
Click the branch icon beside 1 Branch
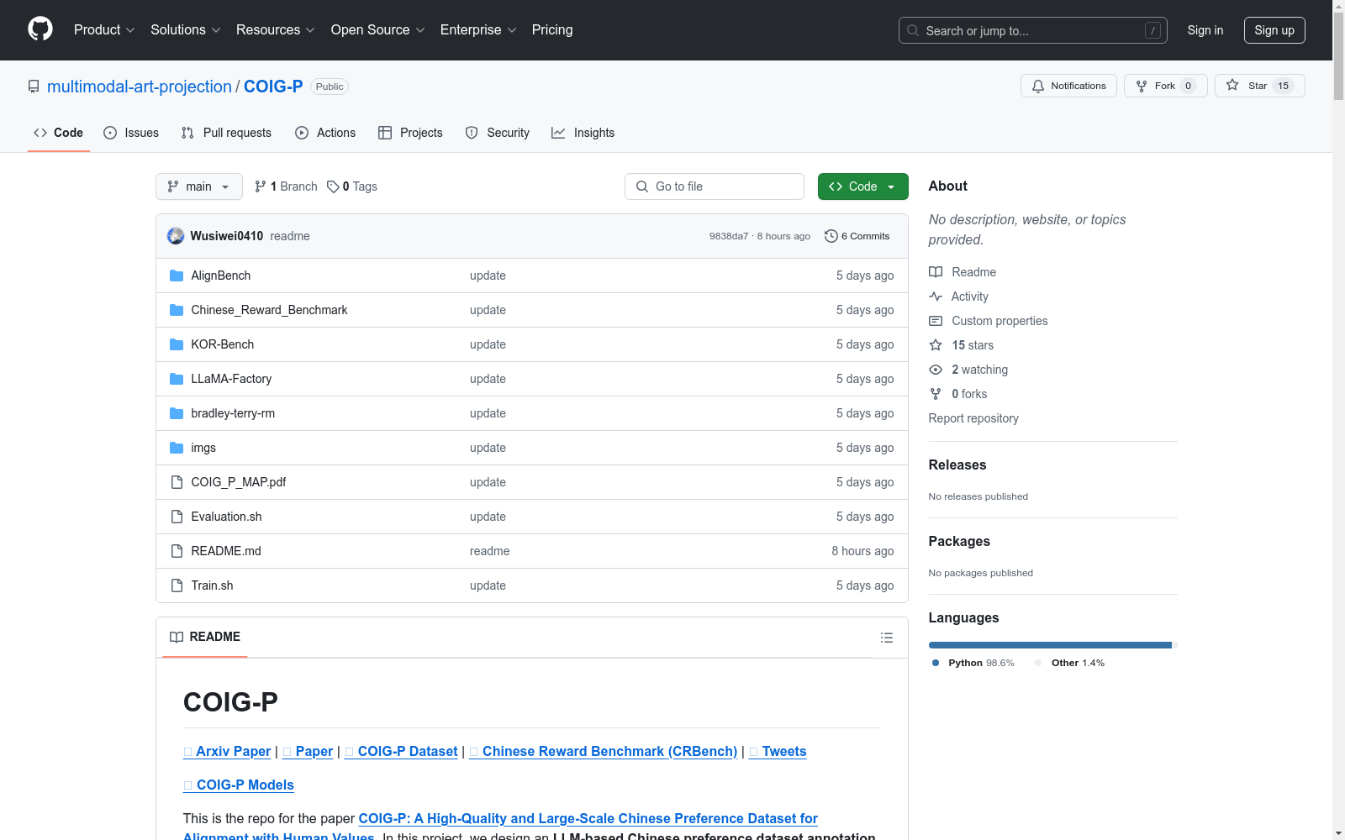(261, 186)
